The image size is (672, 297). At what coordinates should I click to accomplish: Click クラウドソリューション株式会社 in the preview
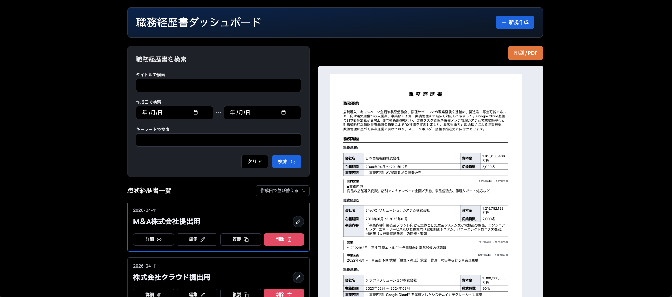coord(391,281)
